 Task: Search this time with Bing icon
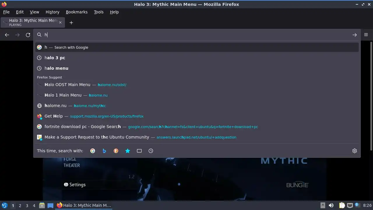coord(104,151)
